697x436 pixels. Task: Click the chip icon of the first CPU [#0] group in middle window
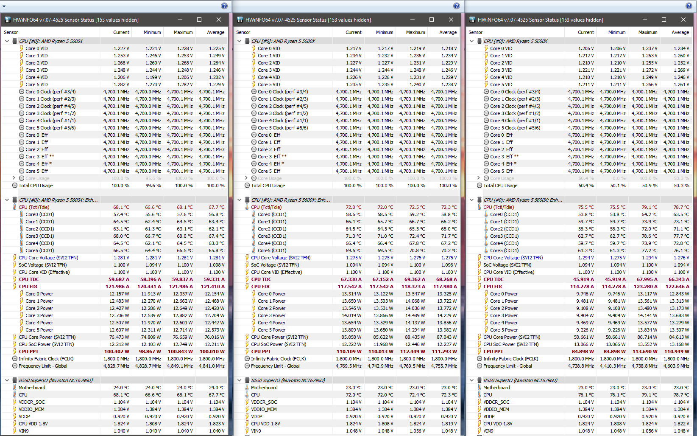click(x=247, y=41)
